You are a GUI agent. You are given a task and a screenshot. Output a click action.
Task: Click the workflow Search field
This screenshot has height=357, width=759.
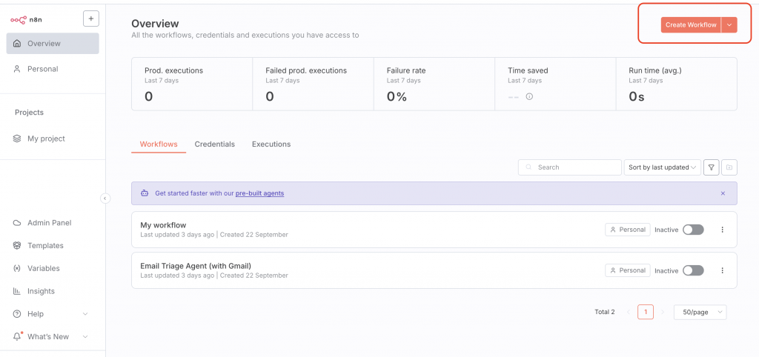coord(569,167)
